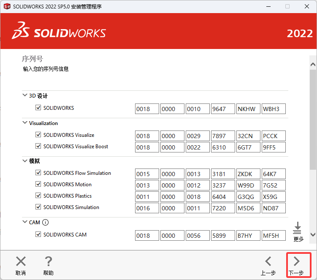
Task: Click Flow Simulation field containing 3181
Action: pos(223,174)
